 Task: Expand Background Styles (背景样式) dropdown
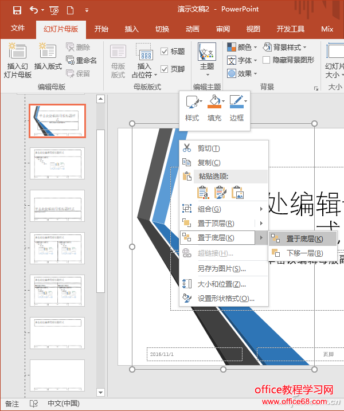pyautogui.click(x=284, y=47)
